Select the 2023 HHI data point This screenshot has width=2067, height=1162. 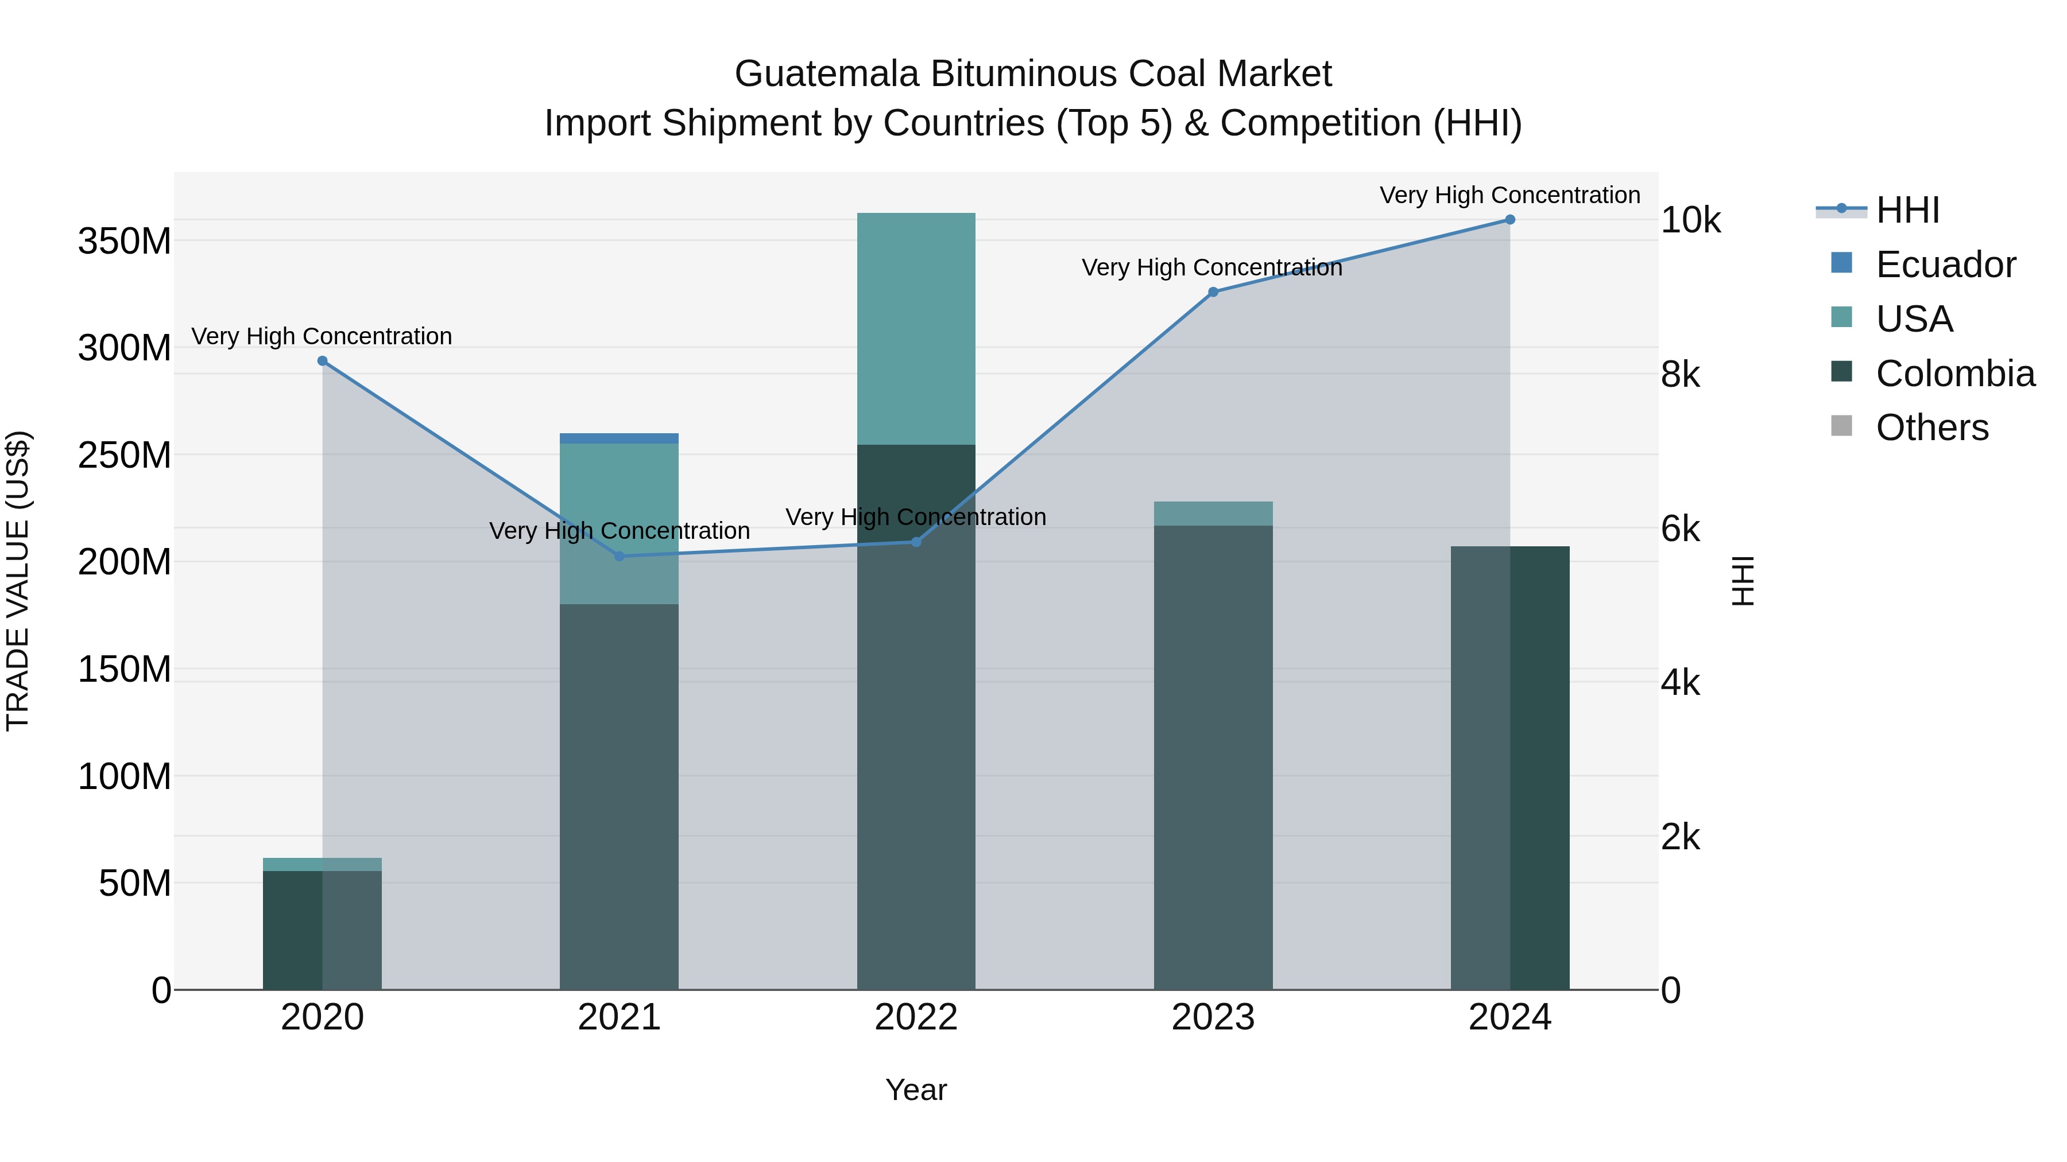click(x=1213, y=292)
